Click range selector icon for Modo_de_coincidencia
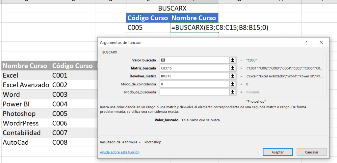 point(233,84)
